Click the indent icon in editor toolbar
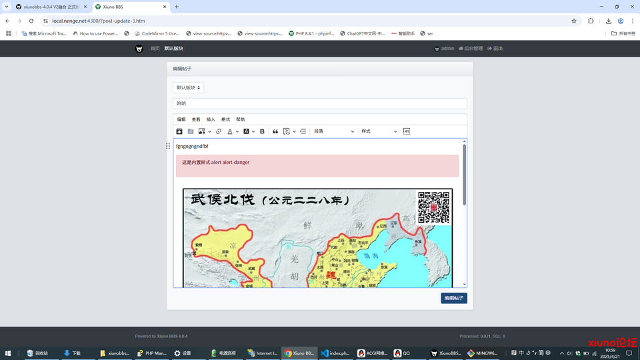The image size is (640, 360). (x=303, y=131)
